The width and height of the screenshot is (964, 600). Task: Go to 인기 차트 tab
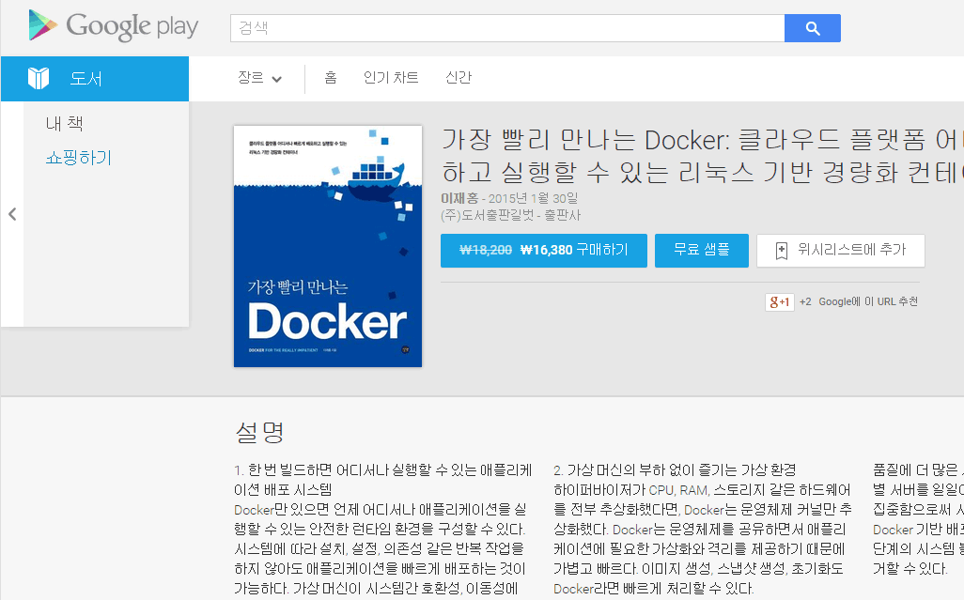(391, 78)
